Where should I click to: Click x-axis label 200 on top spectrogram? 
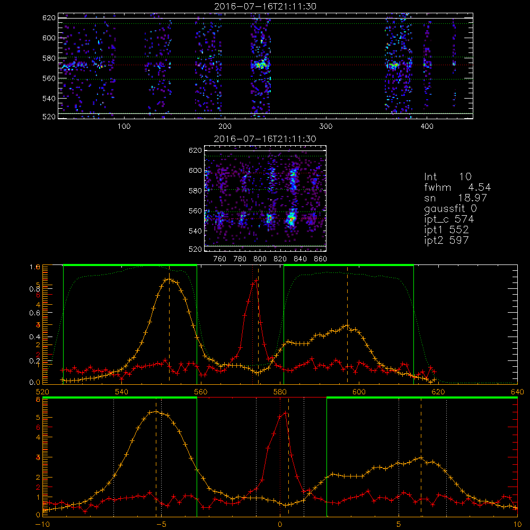tap(225, 127)
